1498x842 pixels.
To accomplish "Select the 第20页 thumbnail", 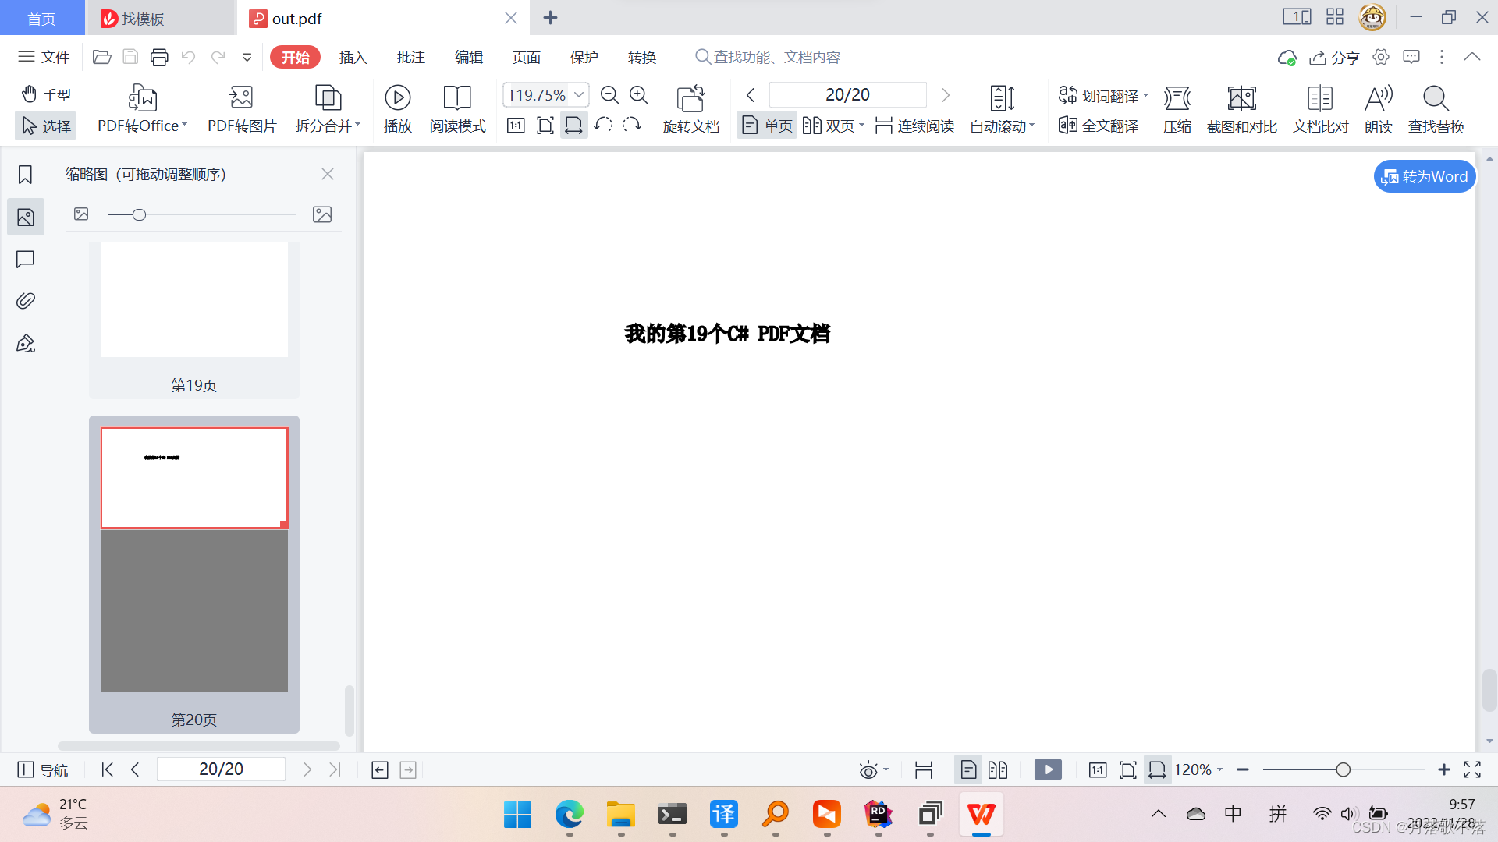I will [x=194, y=574].
